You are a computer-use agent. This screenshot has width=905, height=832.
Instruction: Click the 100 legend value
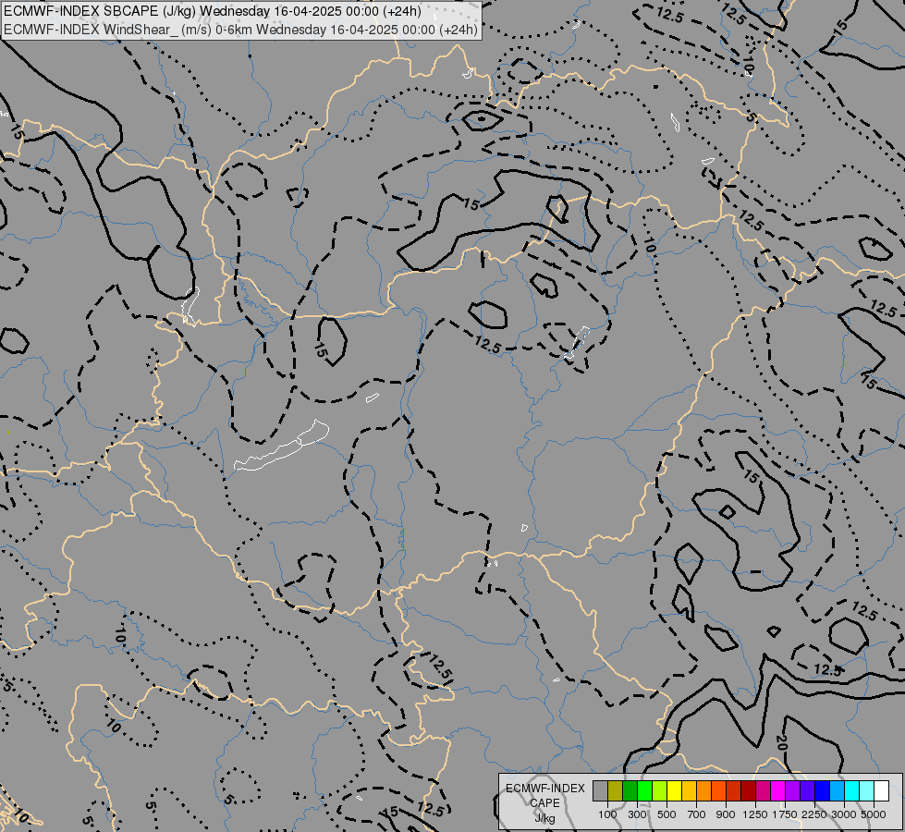[607, 814]
